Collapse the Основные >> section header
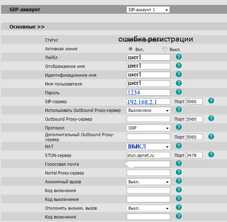This screenshot has width=227, height=222. tap(27, 27)
